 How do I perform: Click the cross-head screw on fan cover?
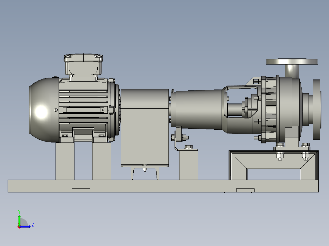click(56, 110)
